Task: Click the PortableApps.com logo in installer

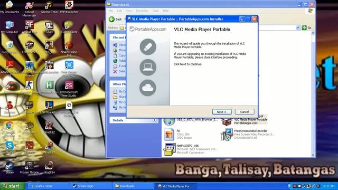Action: [148, 29]
